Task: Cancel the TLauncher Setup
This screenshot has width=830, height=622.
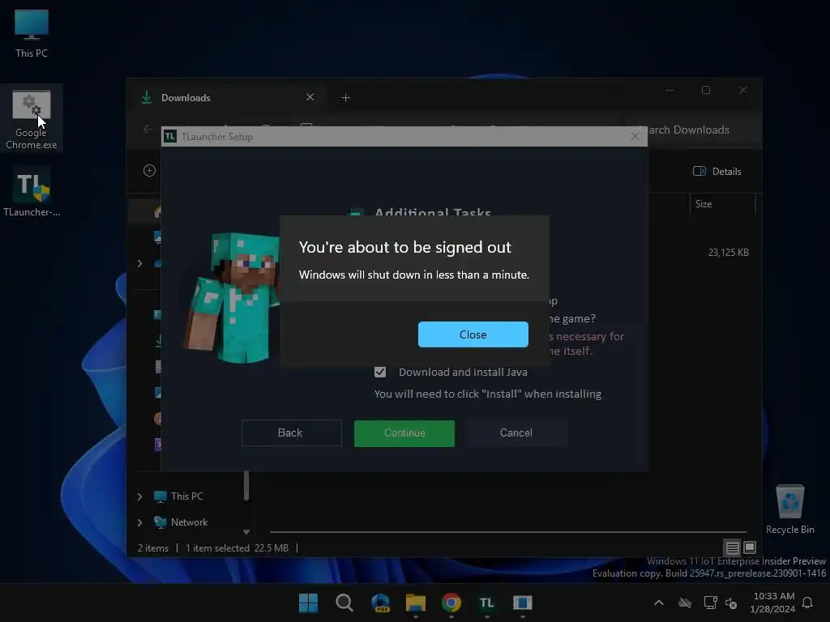Action: [516, 433]
